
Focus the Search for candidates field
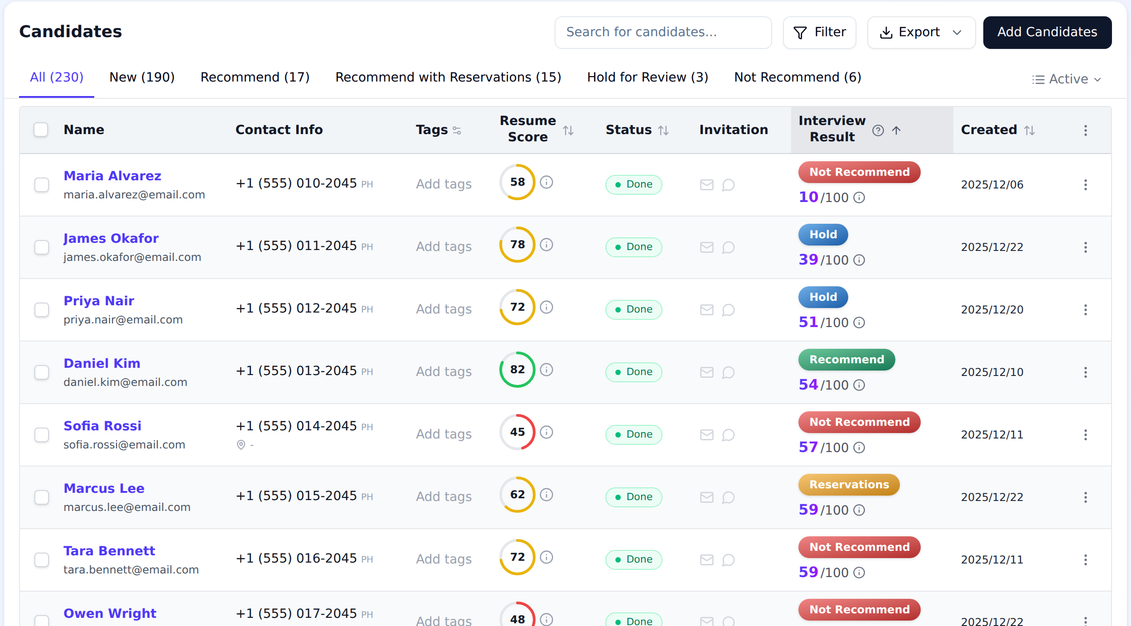click(x=663, y=32)
